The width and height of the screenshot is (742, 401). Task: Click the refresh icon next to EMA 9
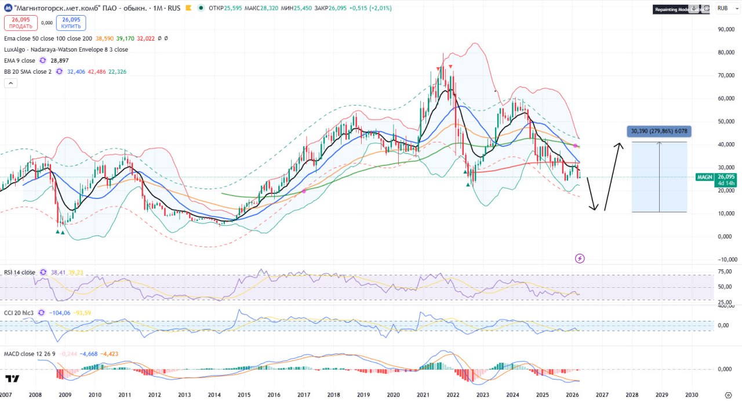tap(42, 60)
